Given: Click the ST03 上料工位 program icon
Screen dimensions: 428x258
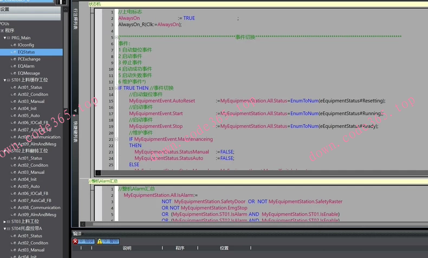Looking at the screenshot, I should coord(9,222).
